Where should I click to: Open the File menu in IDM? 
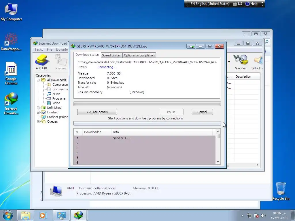point(50,49)
